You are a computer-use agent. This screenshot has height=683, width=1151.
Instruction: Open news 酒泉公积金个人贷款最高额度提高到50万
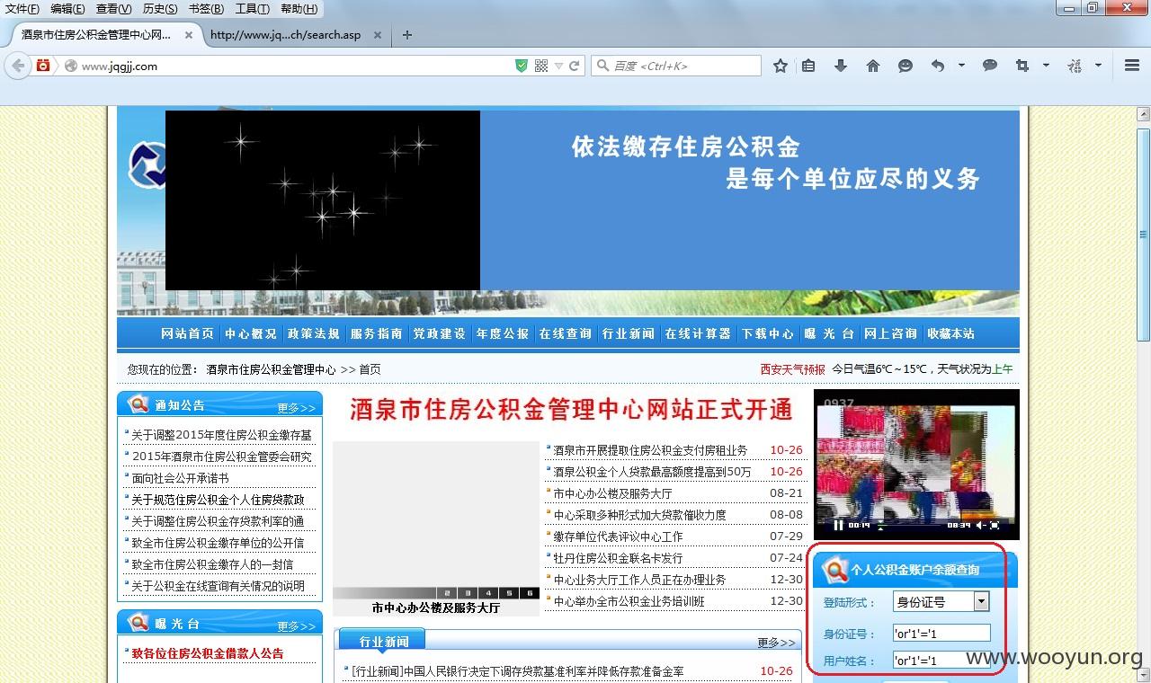[652, 472]
